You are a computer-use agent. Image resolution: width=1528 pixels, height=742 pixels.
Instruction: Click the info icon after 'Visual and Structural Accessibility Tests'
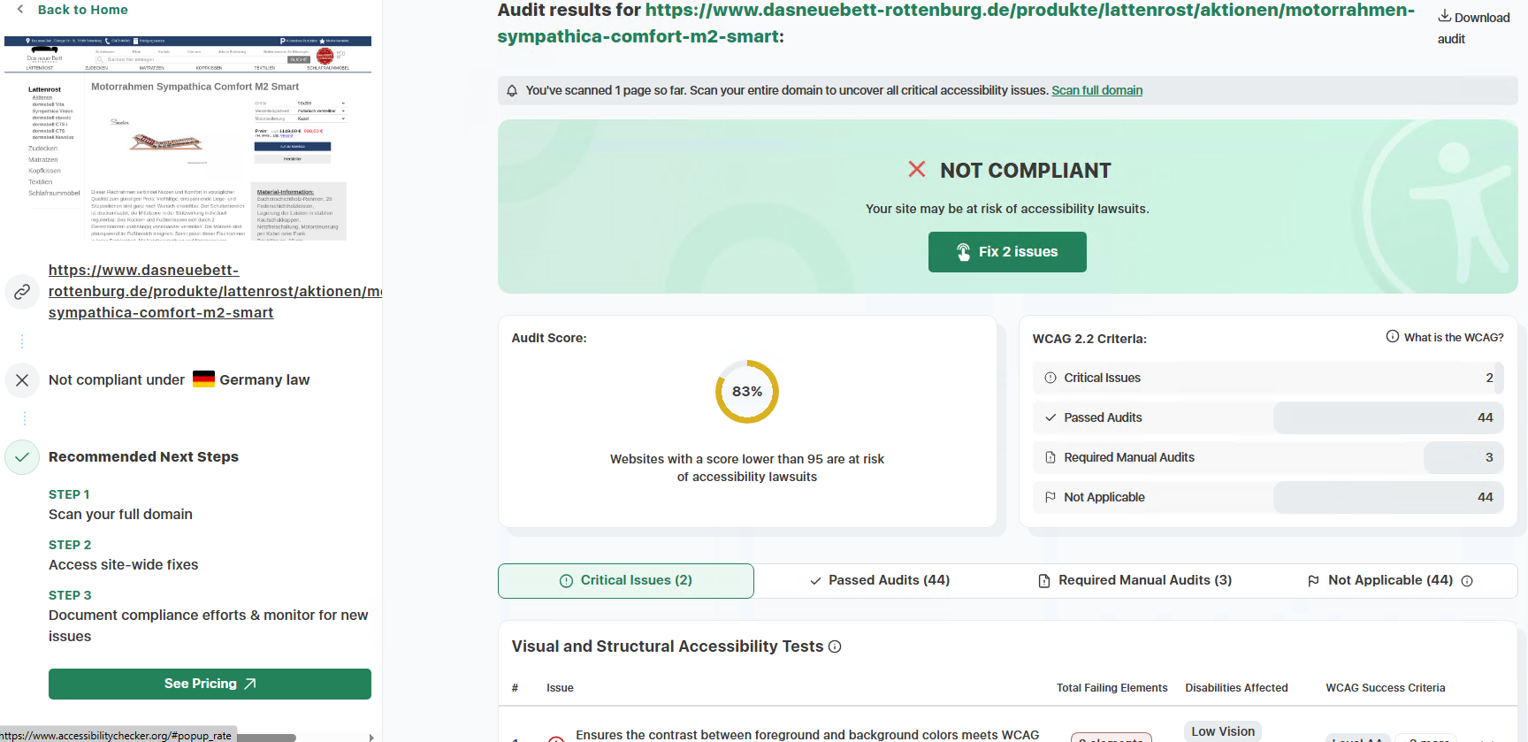tap(835, 647)
